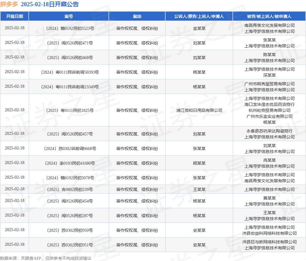The width and height of the screenshot is (306, 261).
Task: Click plaintiff 史某某 in the 950号 row
Action: (199, 230)
